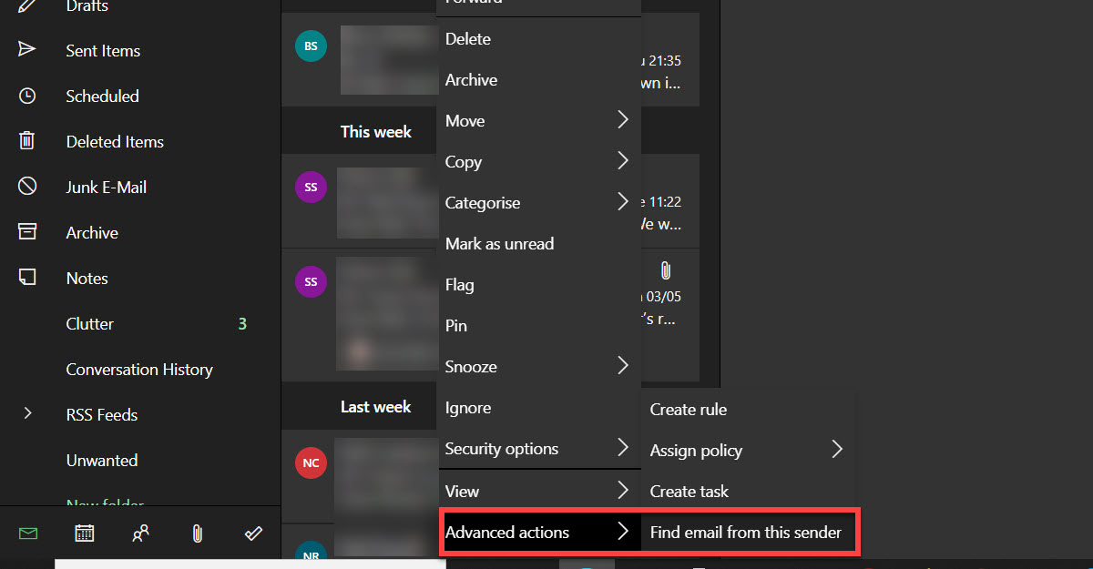Click the Sent Items paper plane icon
The width and height of the screenshot is (1093, 569).
28,50
